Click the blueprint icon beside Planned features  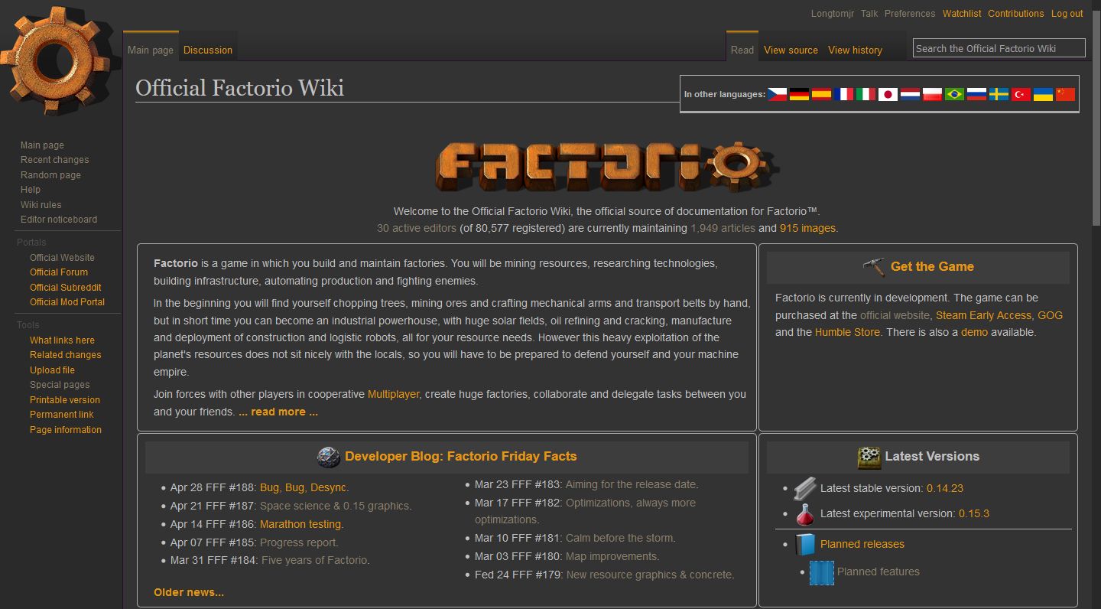(x=821, y=572)
